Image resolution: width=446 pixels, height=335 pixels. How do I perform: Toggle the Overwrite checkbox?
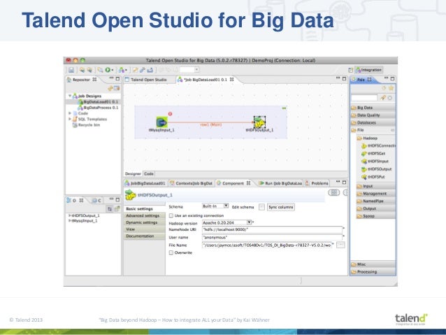coord(171,252)
